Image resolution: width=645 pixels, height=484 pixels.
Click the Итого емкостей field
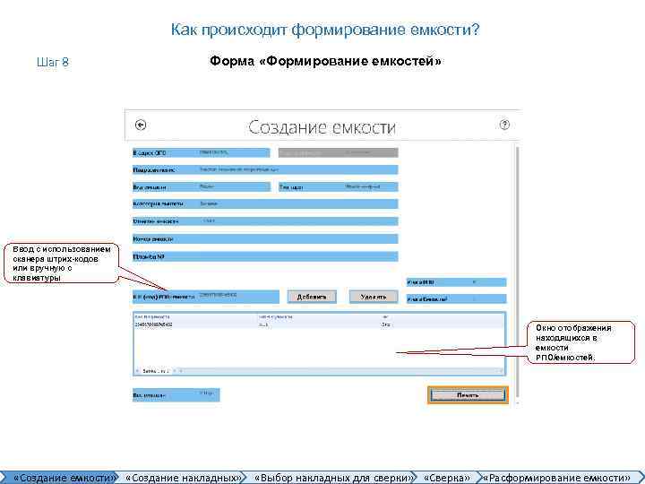pyautogui.click(x=457, y=299)
